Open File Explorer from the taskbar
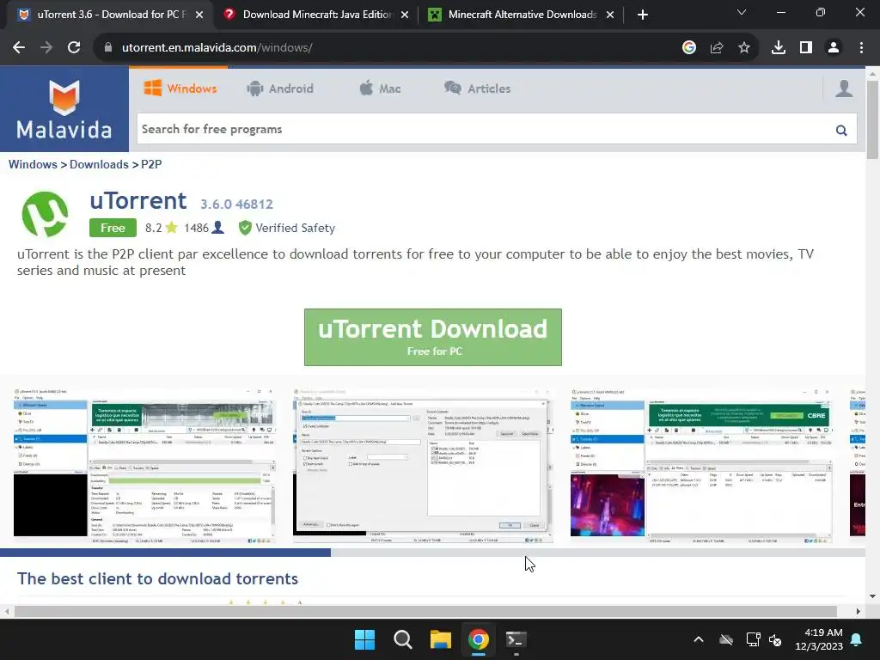880x660 pixels. [x=441, y=639]
